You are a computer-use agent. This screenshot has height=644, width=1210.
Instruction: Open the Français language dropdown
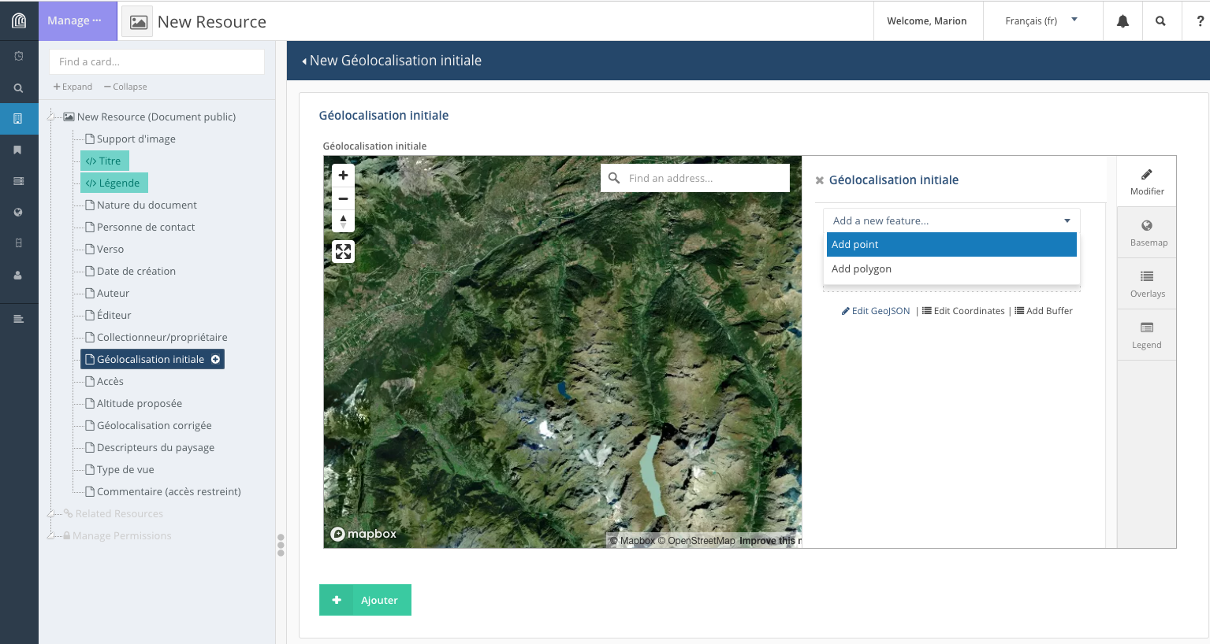pyautogui.click(x=1041, y=21)
